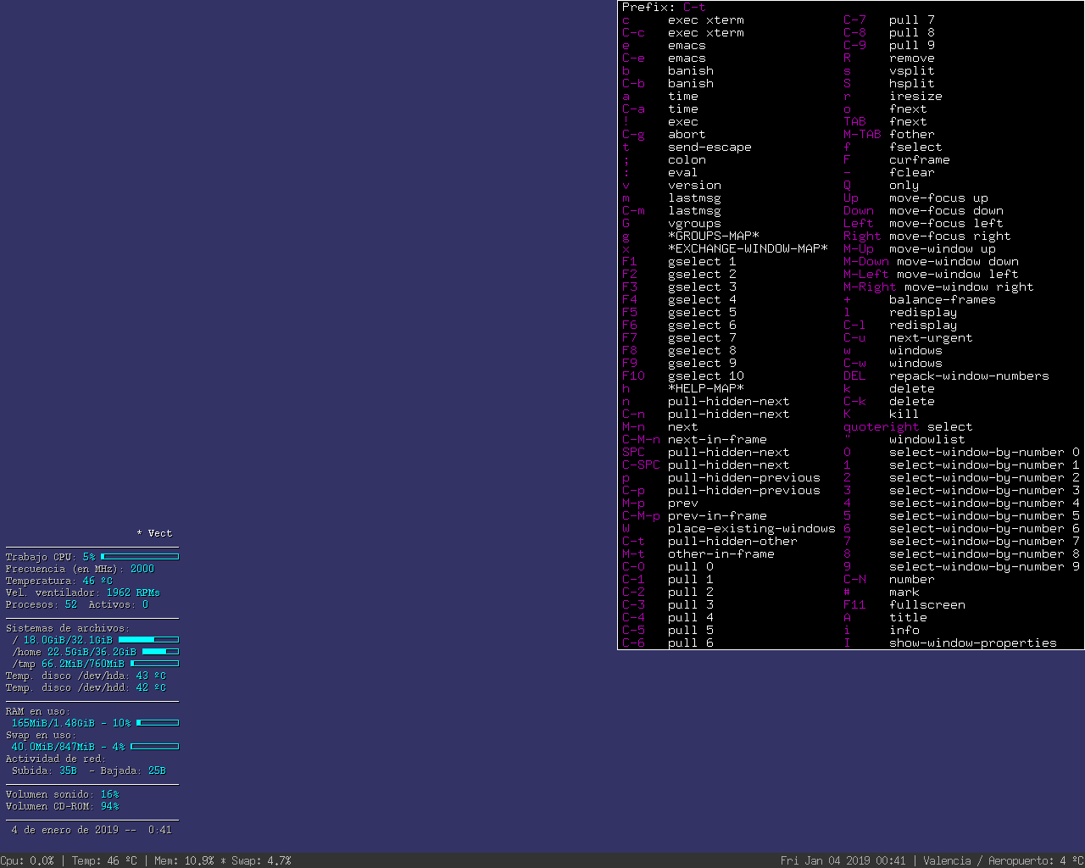Click the 'select-window-by-number 7' entry

(x=984, y=541)
